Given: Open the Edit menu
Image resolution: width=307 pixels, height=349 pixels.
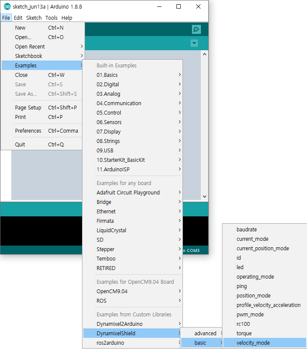Looking at the screenshot, I should pyautogui.click(x=18, y=18).
